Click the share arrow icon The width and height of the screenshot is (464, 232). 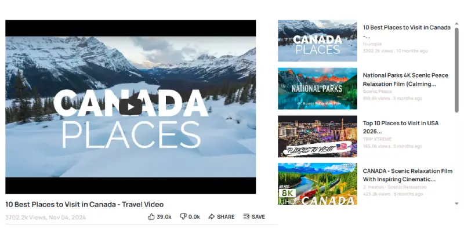pyautogui.click(x=211, y=216)
